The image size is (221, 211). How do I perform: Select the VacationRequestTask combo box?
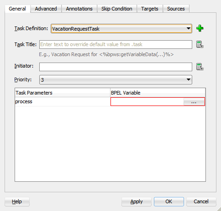(x=121, y=28)
